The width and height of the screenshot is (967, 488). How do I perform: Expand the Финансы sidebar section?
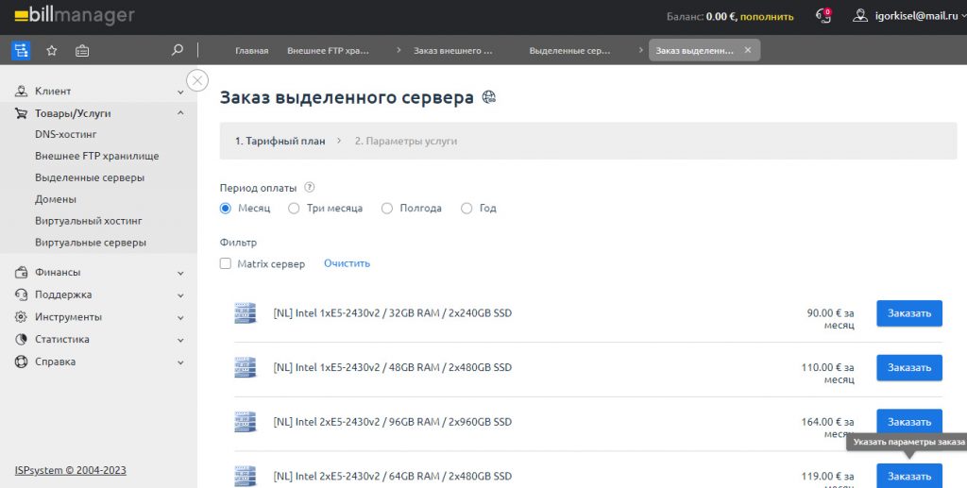(x=180, y=273)
